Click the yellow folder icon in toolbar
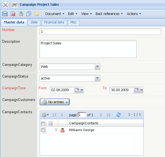Screen dimensions: 165x157 37,14
